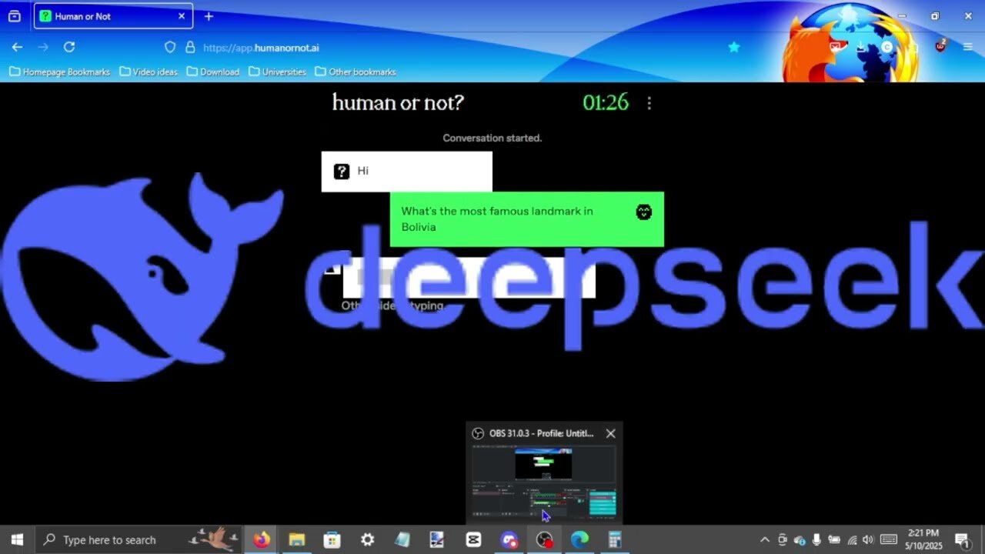This screenshot has height=554, width=985.
Task: Open Firefox from the taskbar
Action: pos(262,539)
